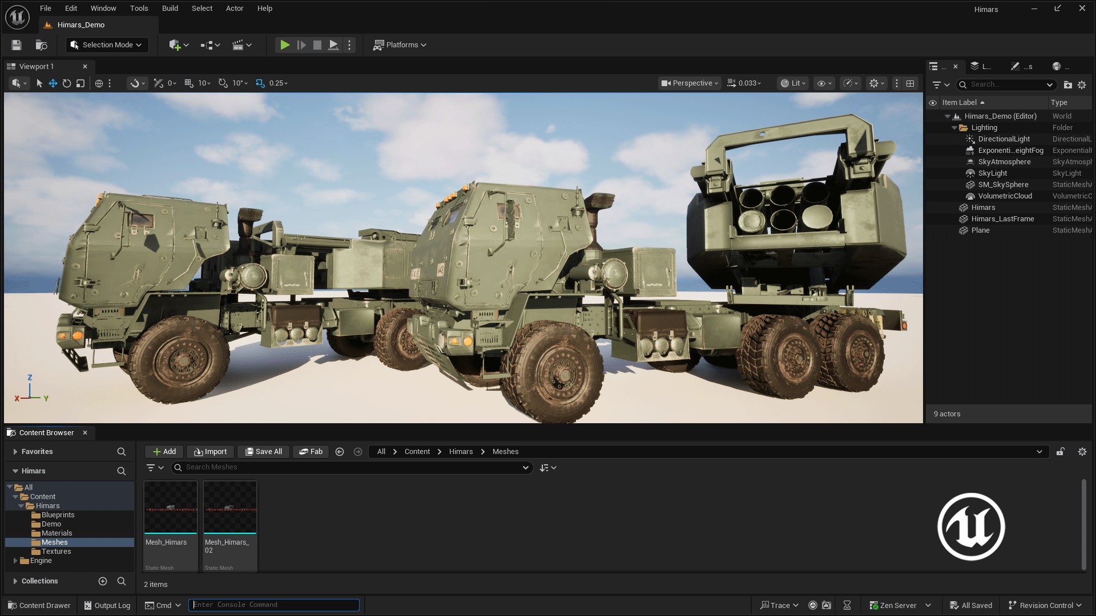Open rotation snap 10° dropdown

pyautogui.click(x=240, y=83)
